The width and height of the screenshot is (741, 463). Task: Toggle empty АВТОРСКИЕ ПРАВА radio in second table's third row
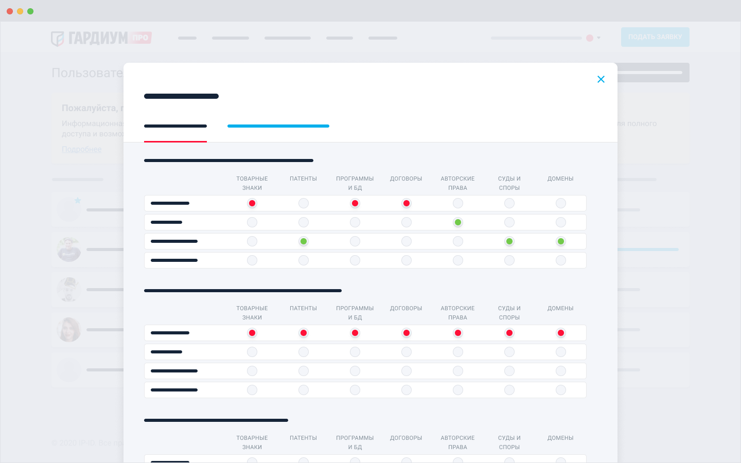click(x=458, y=371)
